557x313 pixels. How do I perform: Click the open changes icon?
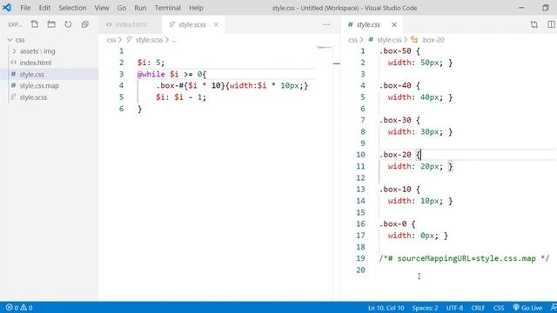[x=534, y=24]
